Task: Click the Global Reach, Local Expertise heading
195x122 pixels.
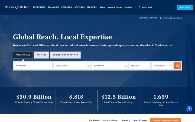Action: [x=63, y=37]
